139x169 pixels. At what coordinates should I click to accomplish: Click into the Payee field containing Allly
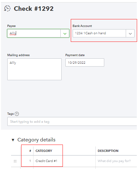(x=34, y=33)
